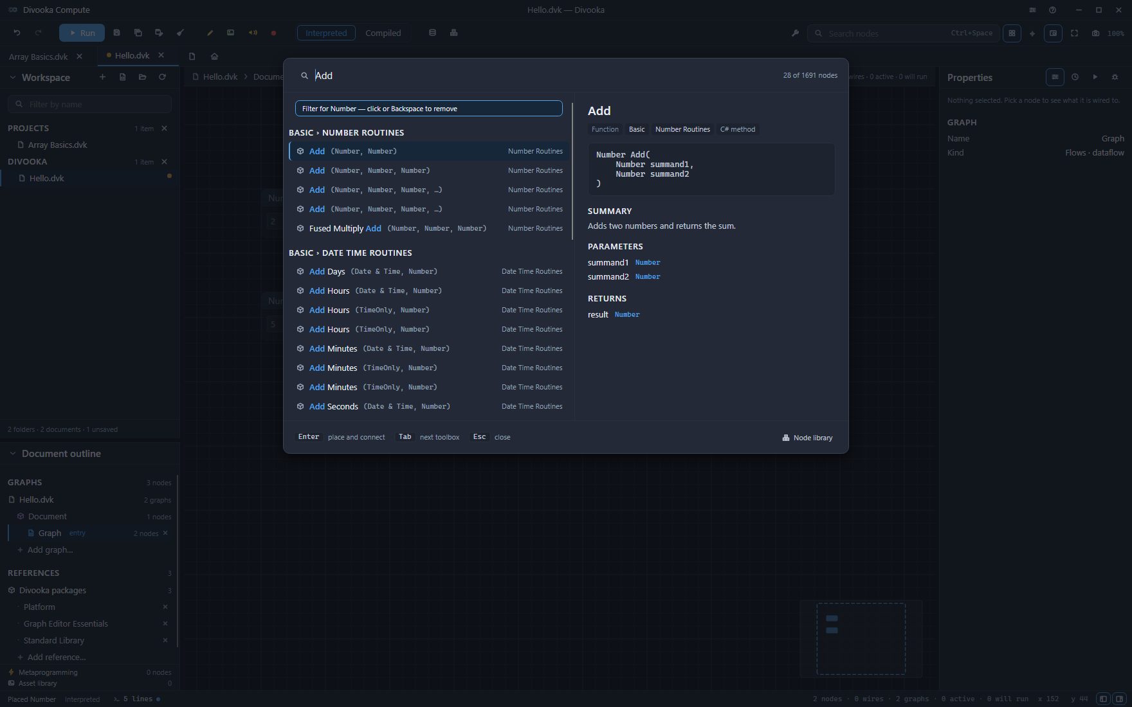
Task: Switch to the Array Basics.dvk tab
Action: point(39,57)
